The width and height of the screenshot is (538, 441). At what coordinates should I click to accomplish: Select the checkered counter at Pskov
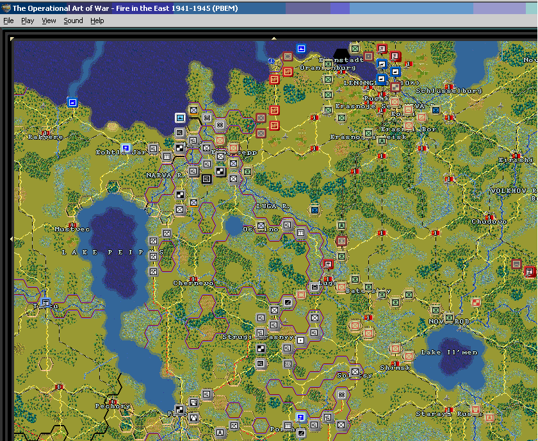tap(180, 410)
